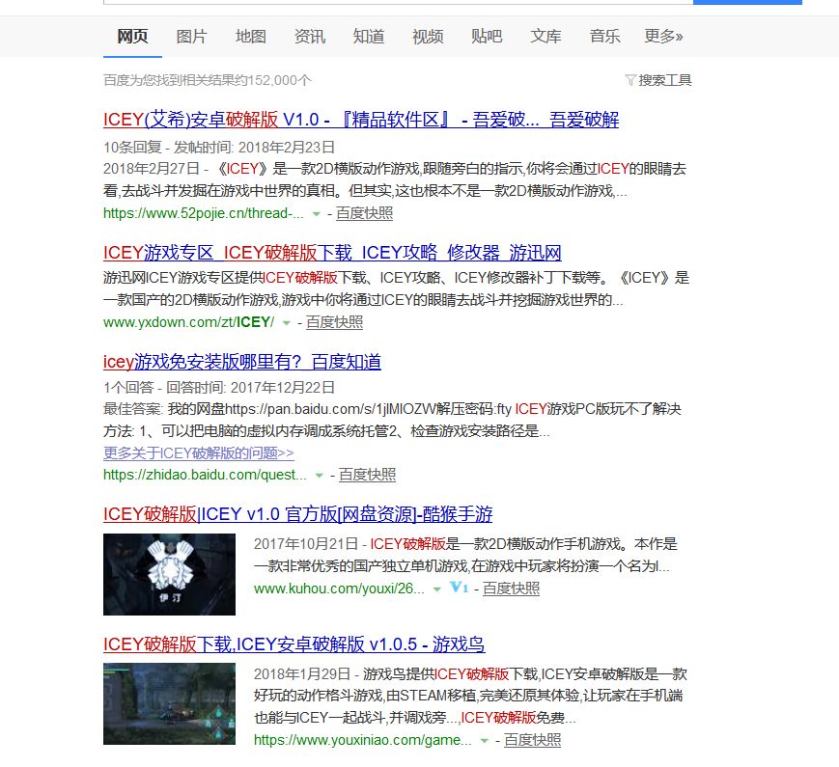This screenshot has width=839, height=767.
Task: Click the blue search button at top
Action: click(x=747, y=2)
